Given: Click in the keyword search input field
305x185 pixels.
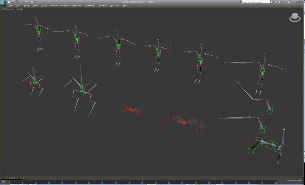Looking at the screenshot, I should tap(256, 2).
